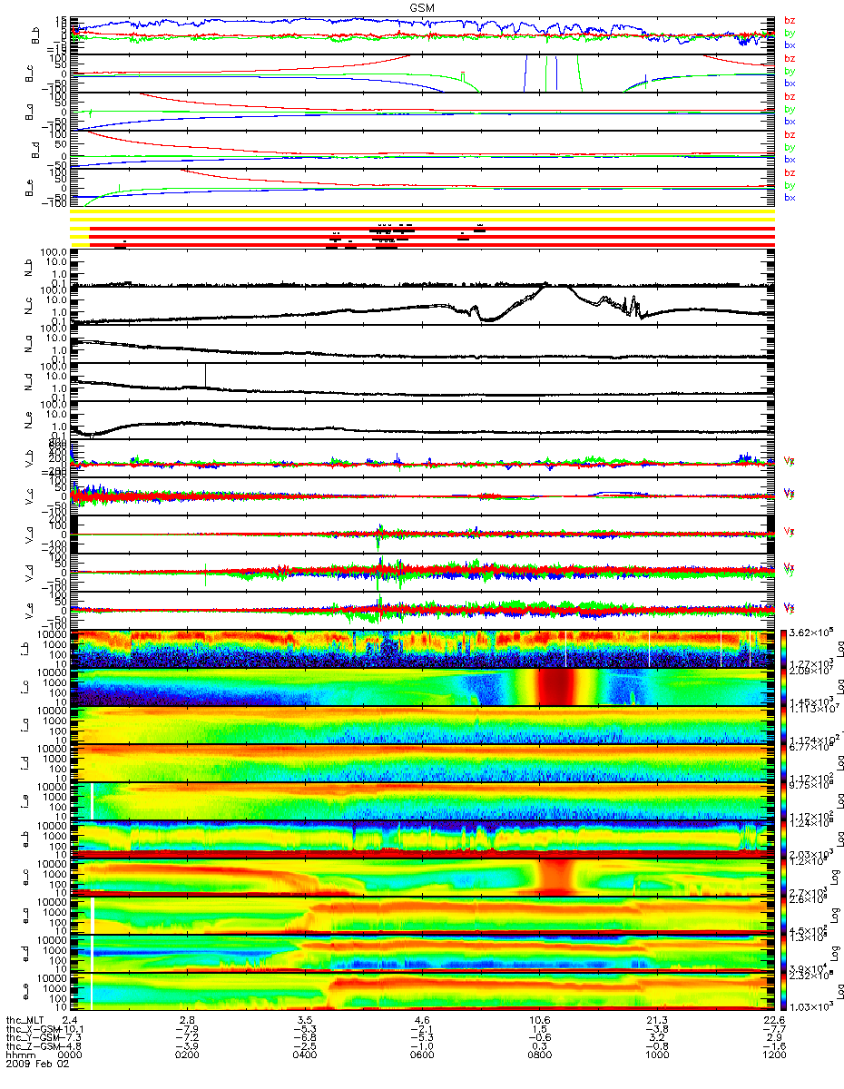
Task: Click the 0800 time tick label
Action: pos(539,1056)
